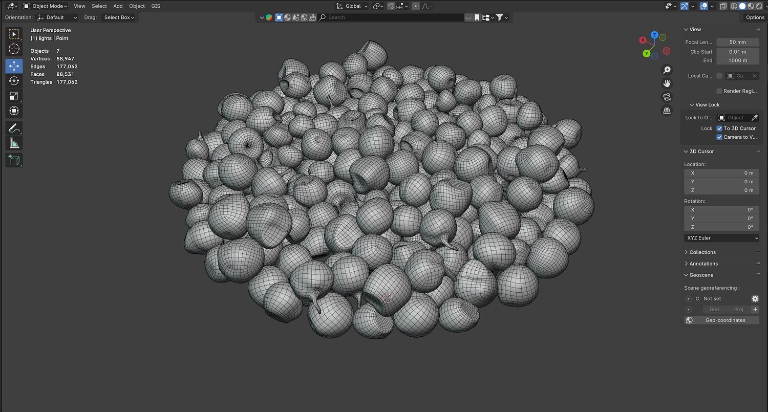Expand the Collections panel
Viewport: 768px width, 412px height.
tap(702, 252)
